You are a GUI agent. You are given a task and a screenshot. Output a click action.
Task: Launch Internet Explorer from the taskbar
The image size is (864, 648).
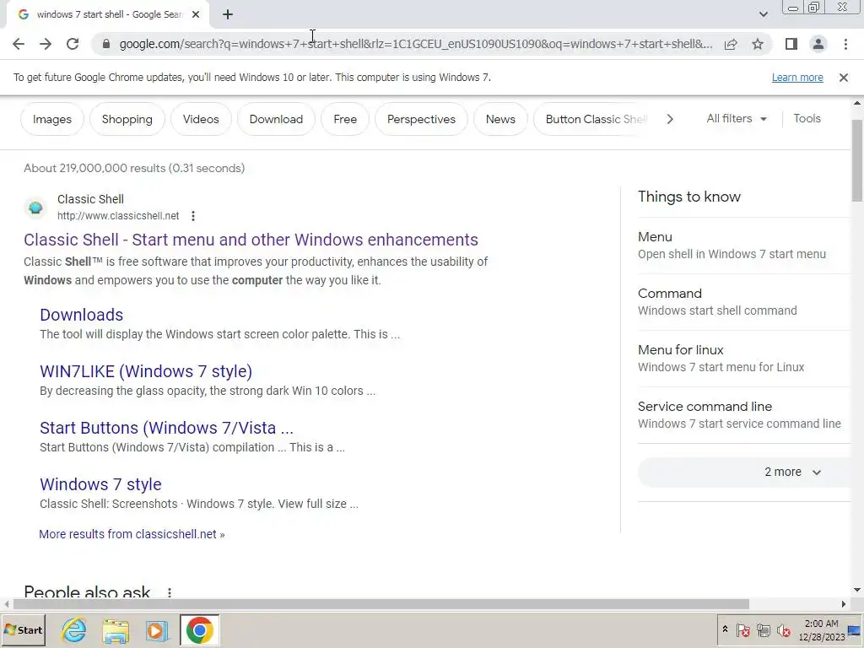click(x=74, y=630)
